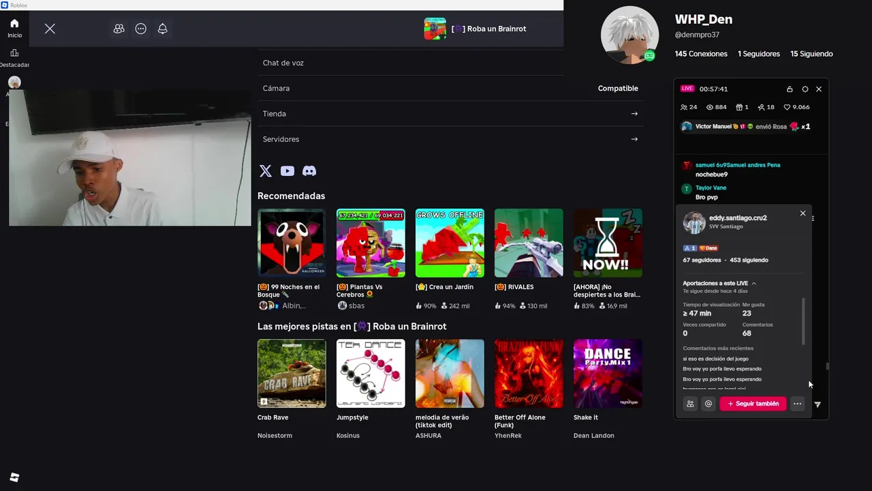Open LIVE panel settings gear
The height and width of the screenshot is (491, 872).
pyautogui.click(x=805, y=89)
